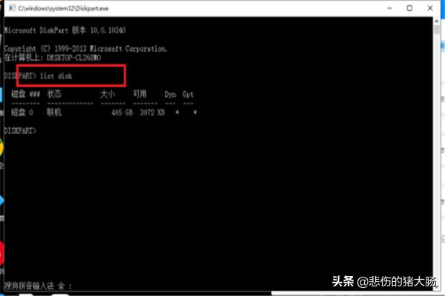Viewport: 445px width, 296px height.
Task: Click the Dyn column header
Action: (x=171, y=95)
